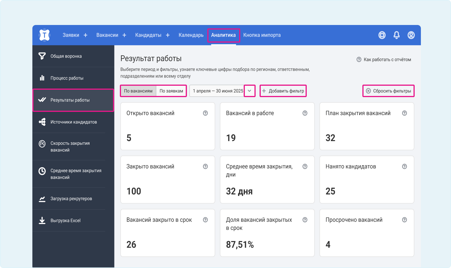Click the date range 1 апреля — 30 июня 2025
451x268 pixels.
click(x=218, y=91)
